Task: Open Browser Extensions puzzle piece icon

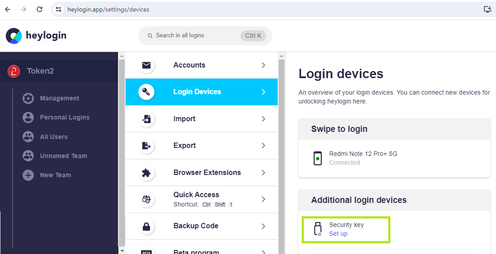Action: [146, 173]
